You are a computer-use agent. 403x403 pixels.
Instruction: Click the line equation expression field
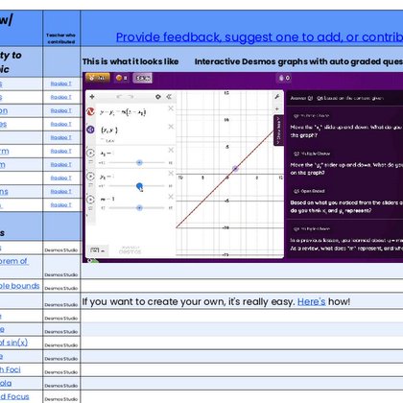tap(131, 112)
